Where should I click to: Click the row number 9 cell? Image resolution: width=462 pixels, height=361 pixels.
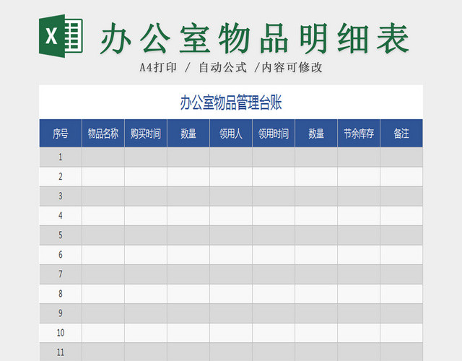coord(61,313)
